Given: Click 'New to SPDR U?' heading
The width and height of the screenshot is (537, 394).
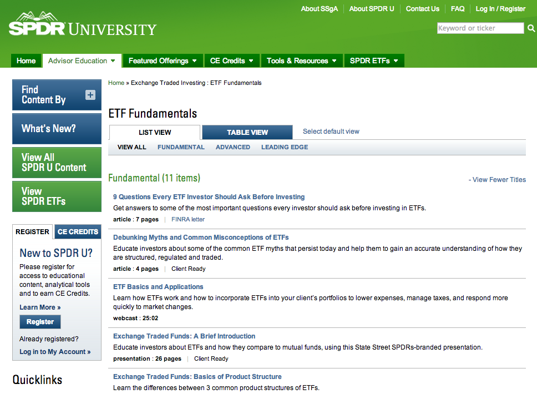Looking at the screenshot, I should (x=56, y=253).
